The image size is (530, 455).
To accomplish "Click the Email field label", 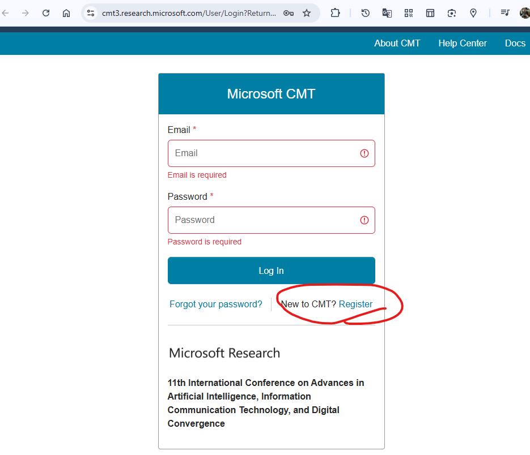I will click(179, 130).
